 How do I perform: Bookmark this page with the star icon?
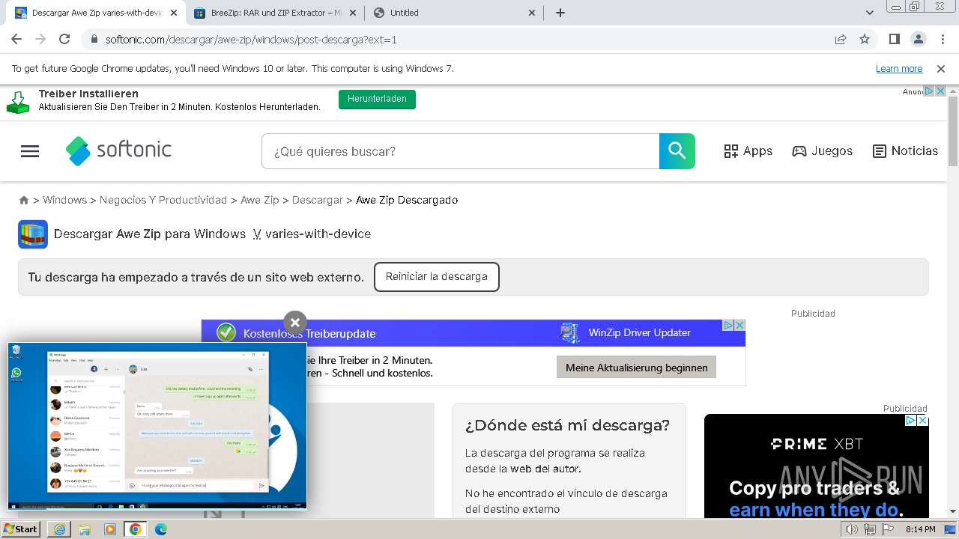(x=865, y=40)
